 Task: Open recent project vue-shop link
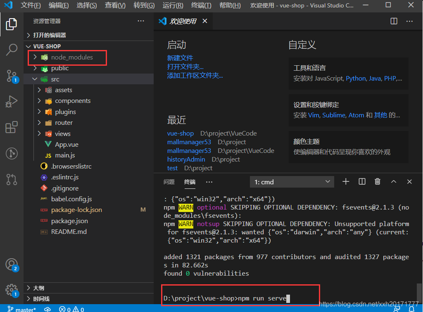[181, 133]
